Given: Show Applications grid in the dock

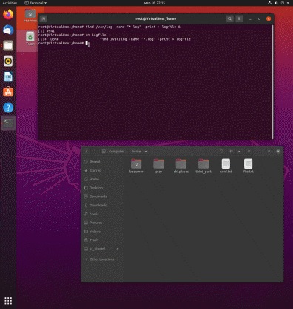Looking at the screenshot, I should [x=8, y=300].
